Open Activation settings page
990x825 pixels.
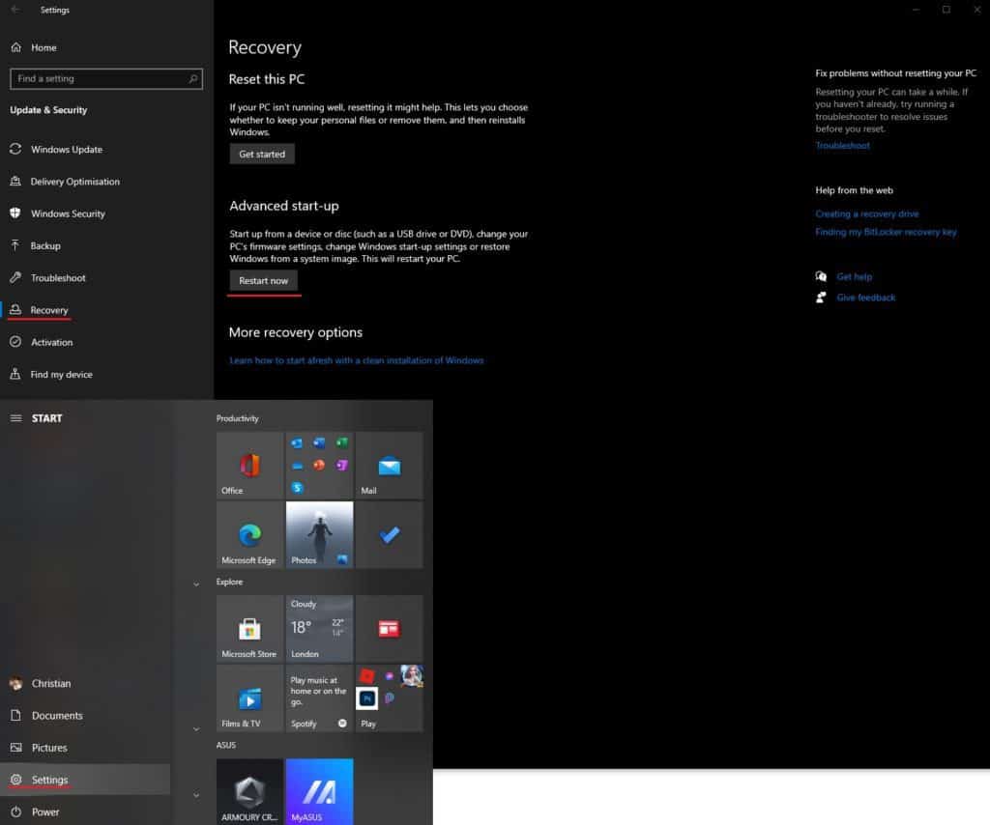[106, 343]
